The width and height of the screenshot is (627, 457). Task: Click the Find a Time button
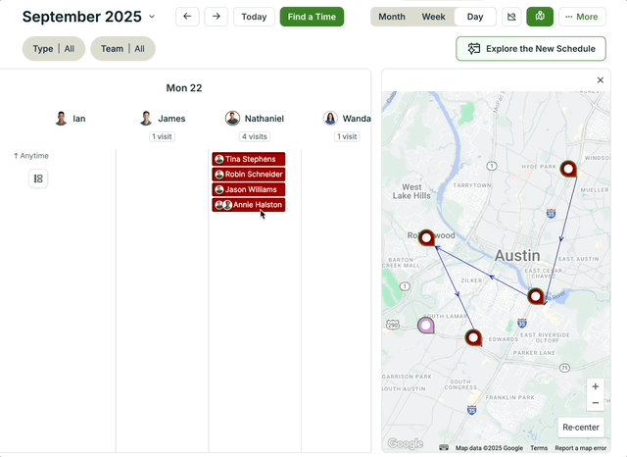tap(312, 17)
